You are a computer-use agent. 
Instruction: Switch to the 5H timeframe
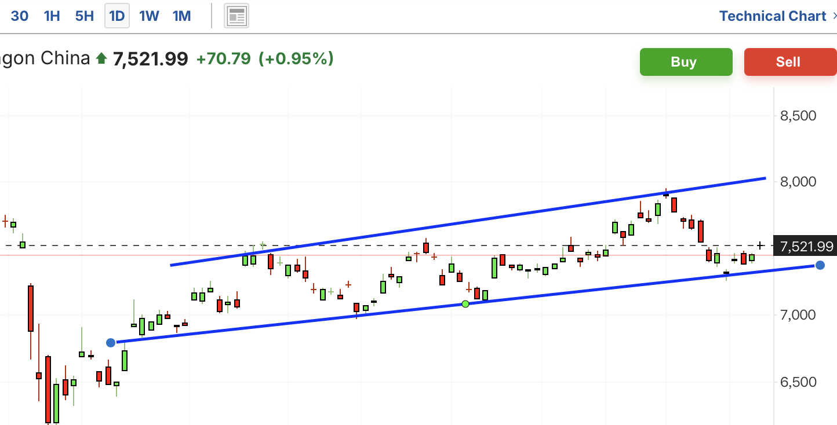coord(85,16)
